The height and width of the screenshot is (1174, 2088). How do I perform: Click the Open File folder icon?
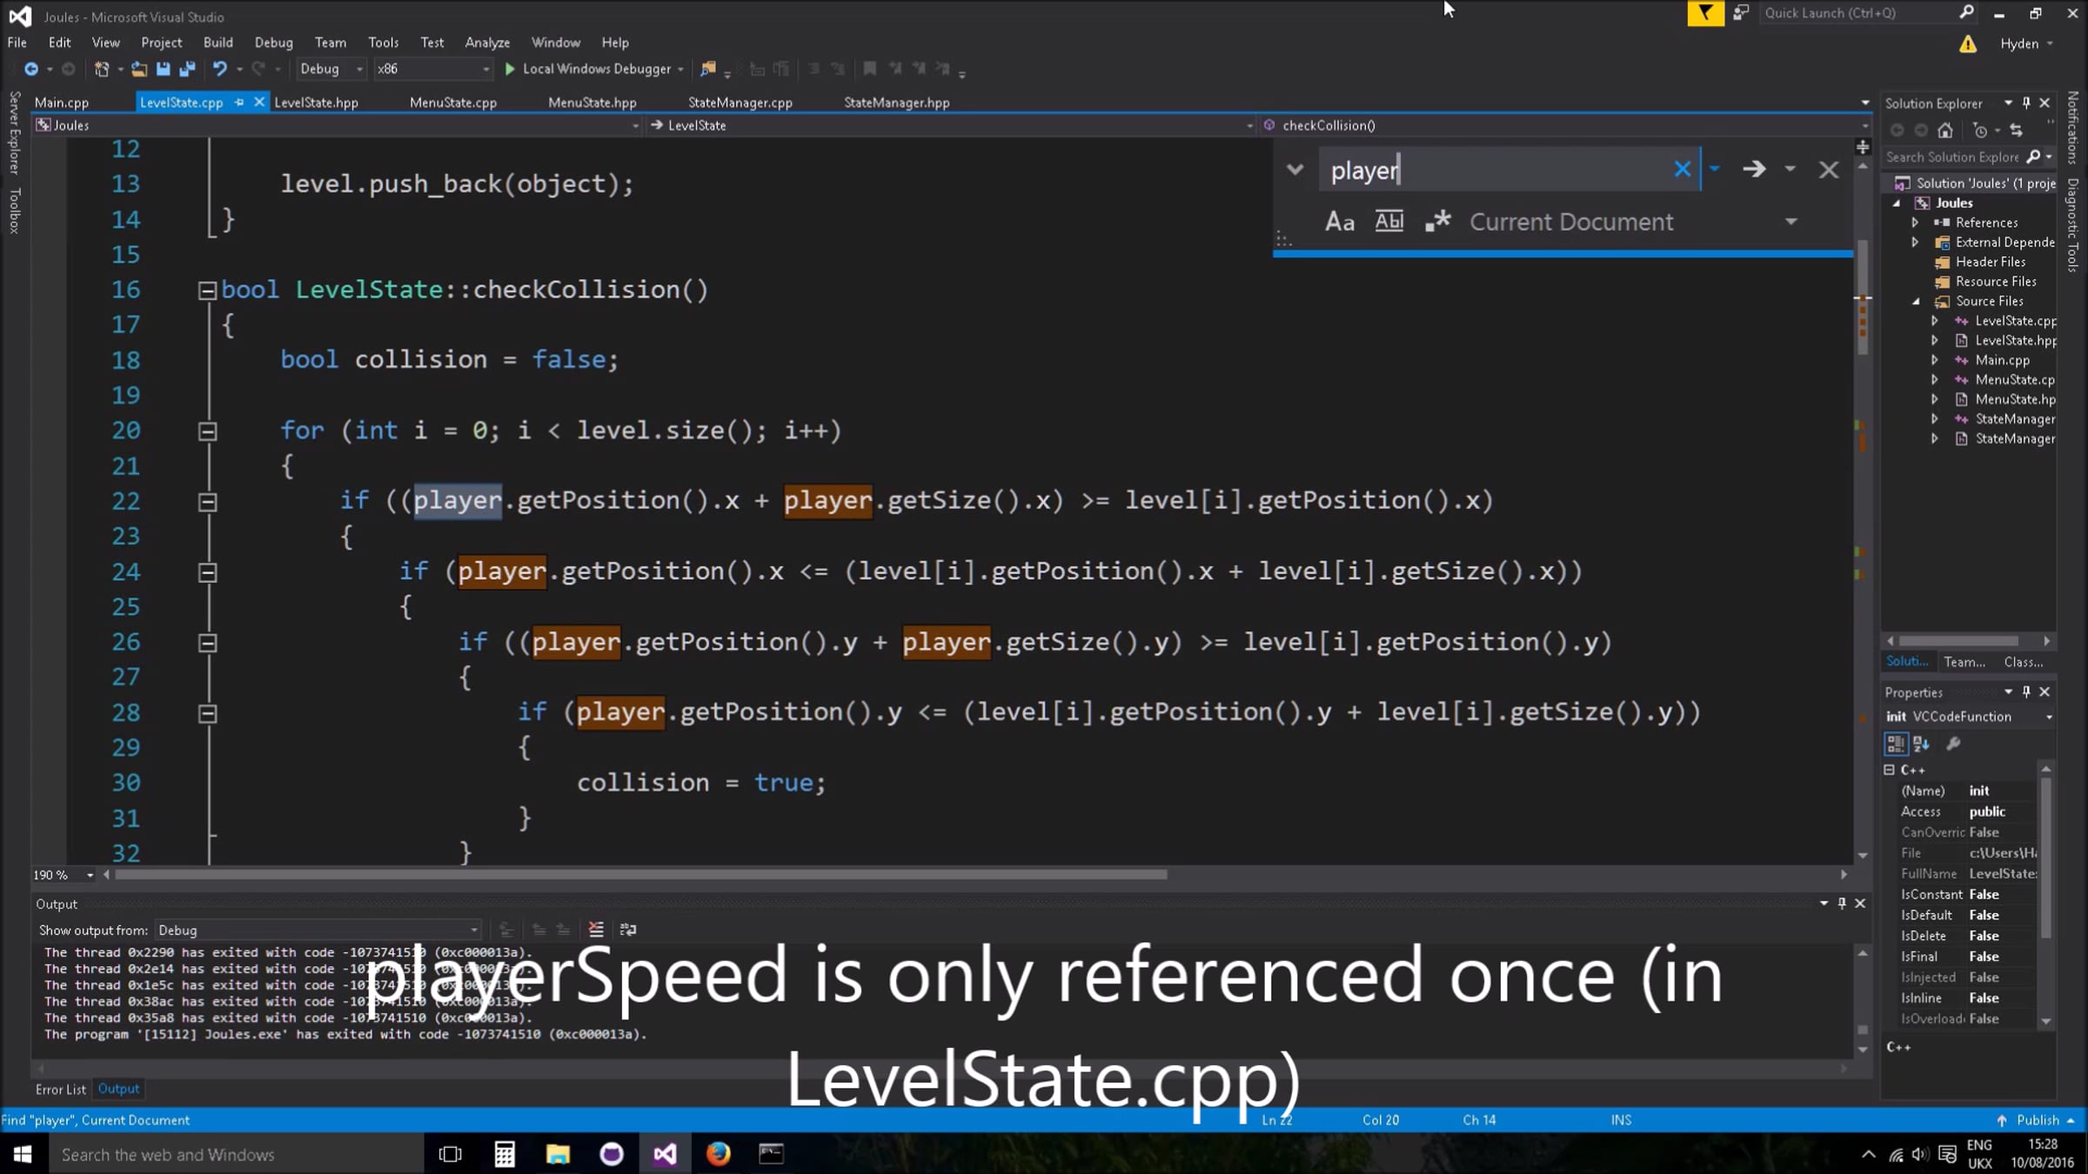pos(138,69)
